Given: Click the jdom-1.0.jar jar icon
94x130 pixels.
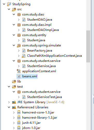Looking at the screenshot, I should [x=19, y=128].
